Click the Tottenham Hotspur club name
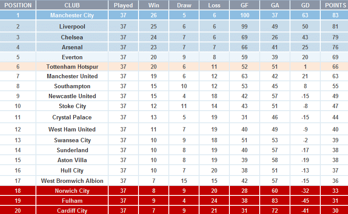 click(72, 67)
